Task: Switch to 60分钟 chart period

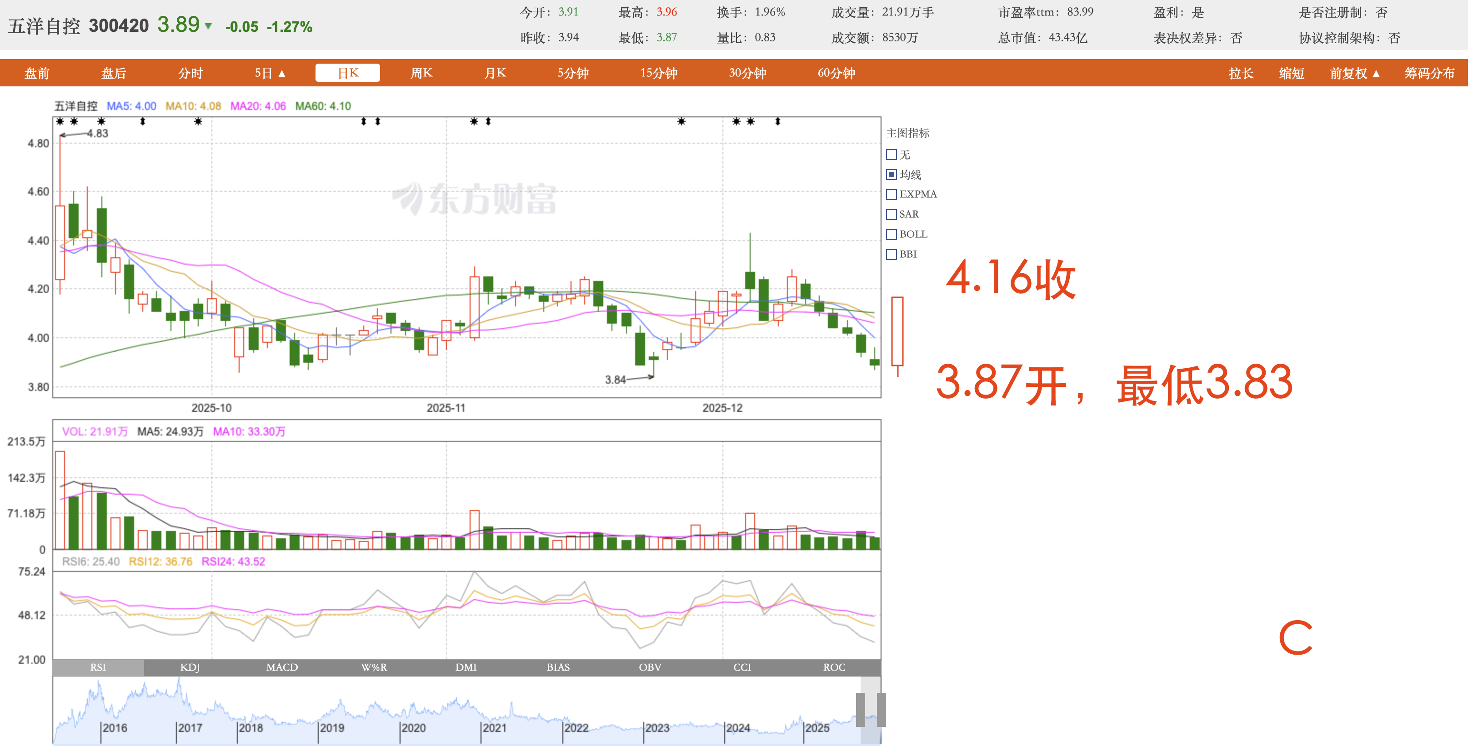Action: (x=836, y=73)
